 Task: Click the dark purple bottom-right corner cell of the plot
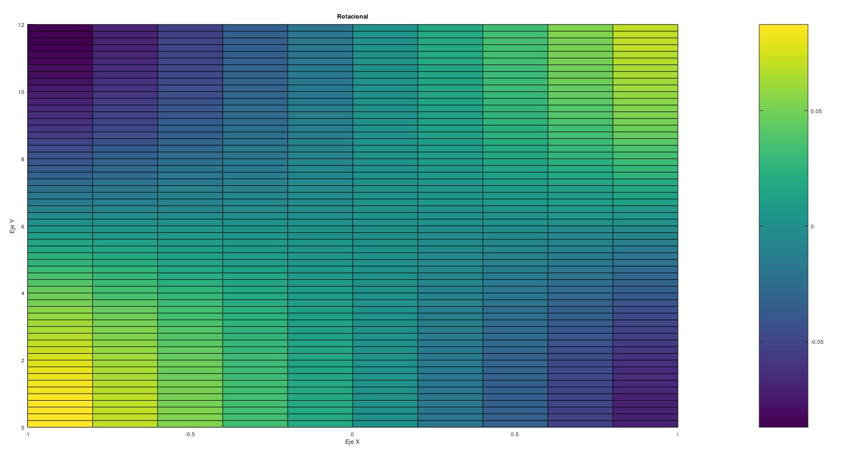[x=645, y=424]
